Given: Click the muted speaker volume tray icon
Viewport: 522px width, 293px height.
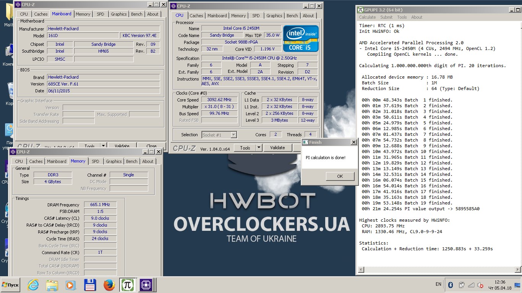Looking at the screenshot, I should click(x=480, y=285).
